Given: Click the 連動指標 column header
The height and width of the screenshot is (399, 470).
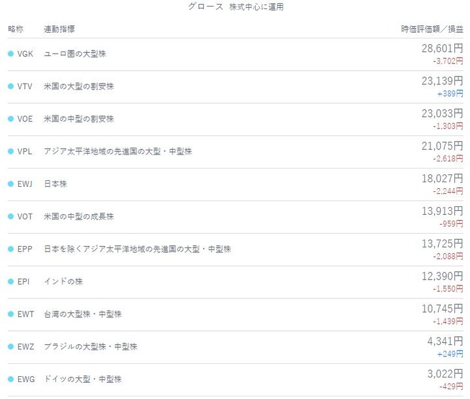Looking at the screenshot, I should tap(59, 29).
